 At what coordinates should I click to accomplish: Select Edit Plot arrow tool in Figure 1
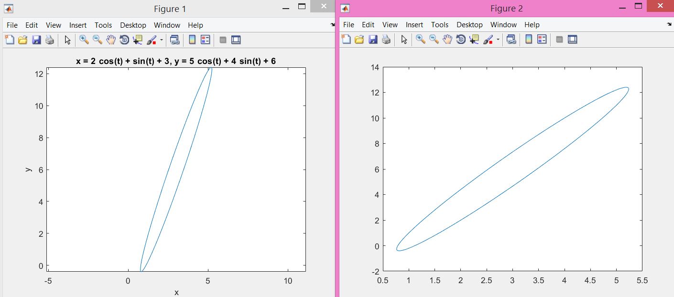pyautogui.click(x=67, y=40)
